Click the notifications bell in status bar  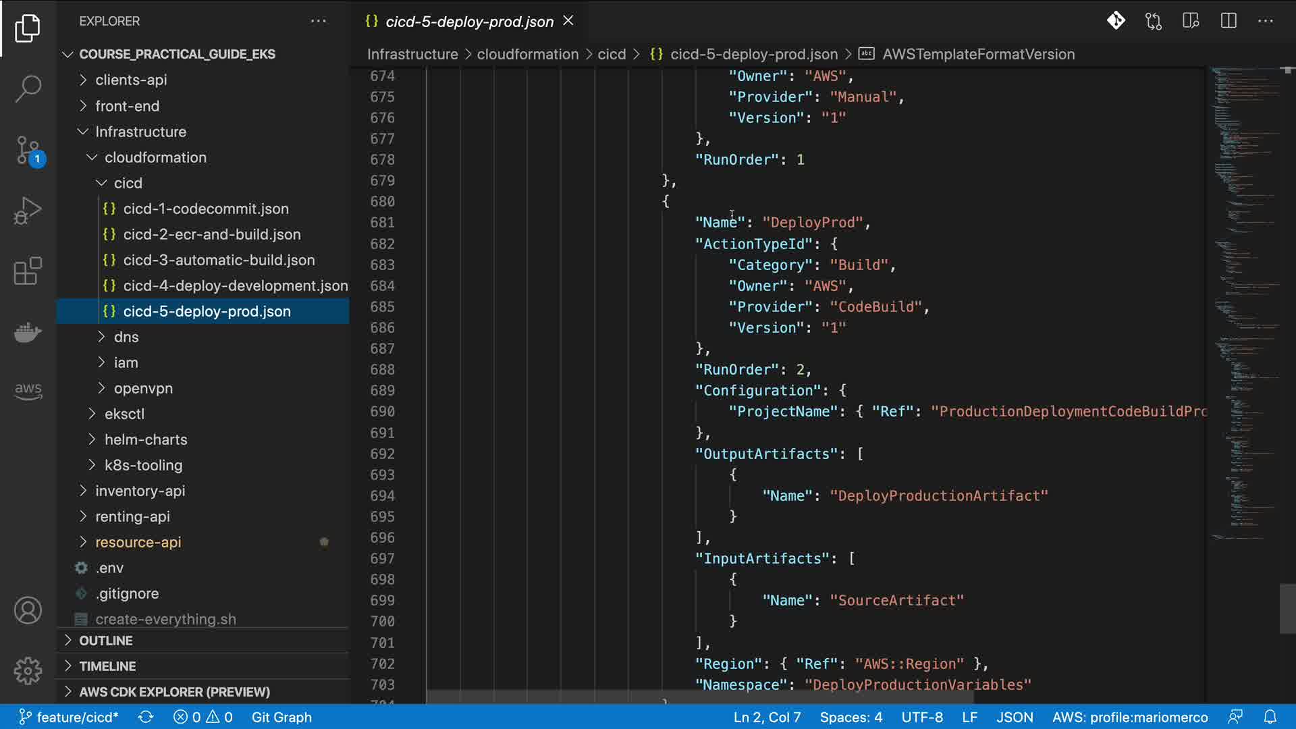[1270, 717]
